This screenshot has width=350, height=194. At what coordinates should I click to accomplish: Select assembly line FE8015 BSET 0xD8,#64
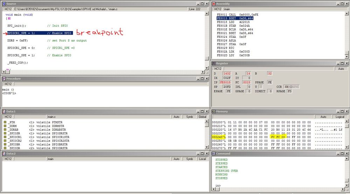click(x=235, y=18)
